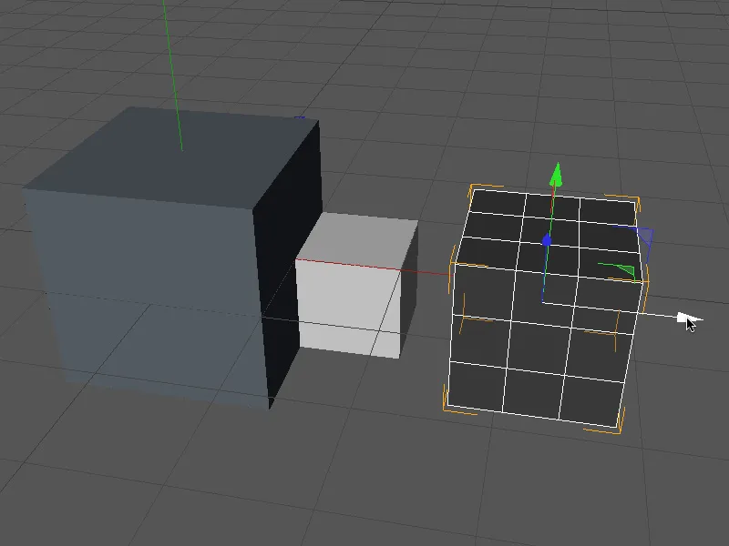
Task: Click the blue triangular plane handle
Action: tap(646, 235)
